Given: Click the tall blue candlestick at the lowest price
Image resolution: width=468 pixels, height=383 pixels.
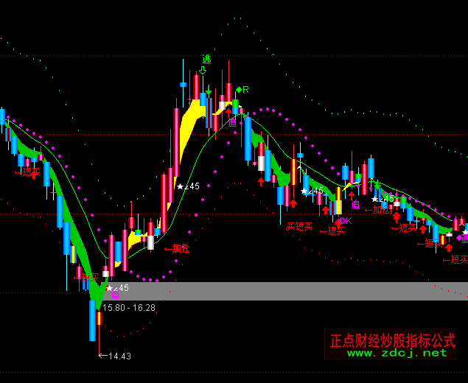Looking at the screenshot, I should tap(92, 320).
